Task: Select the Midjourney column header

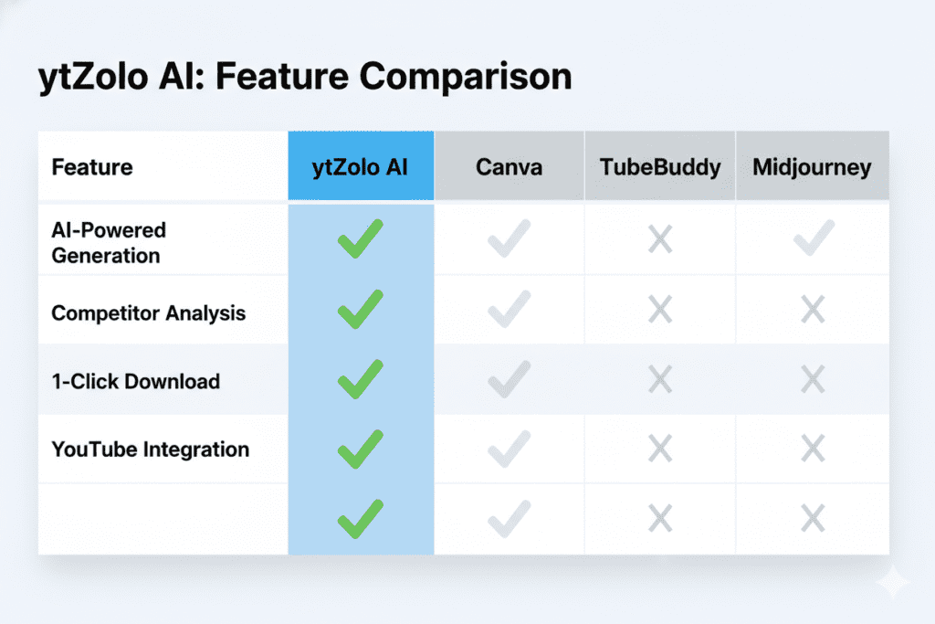Action: point(812,167)
